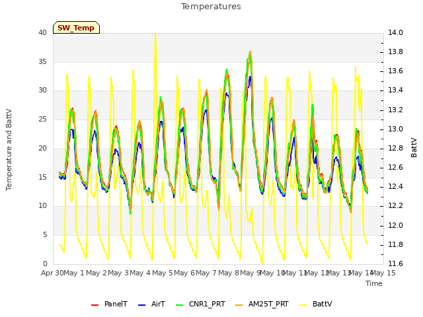Image resolution: width=423 pixels, height=317 pixels.
Task: Click the highest temperature peak near May 9
Action: tap(250, 52)
